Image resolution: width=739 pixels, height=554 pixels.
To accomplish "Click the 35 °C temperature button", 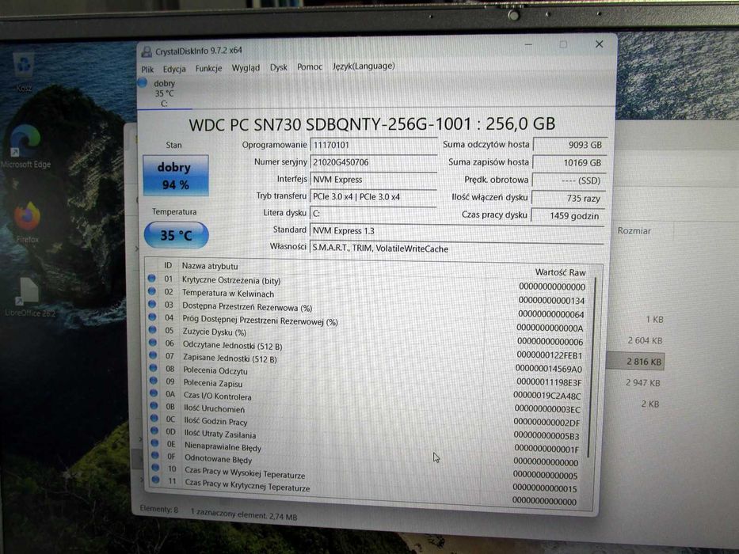I will click(x=176, y=234).
